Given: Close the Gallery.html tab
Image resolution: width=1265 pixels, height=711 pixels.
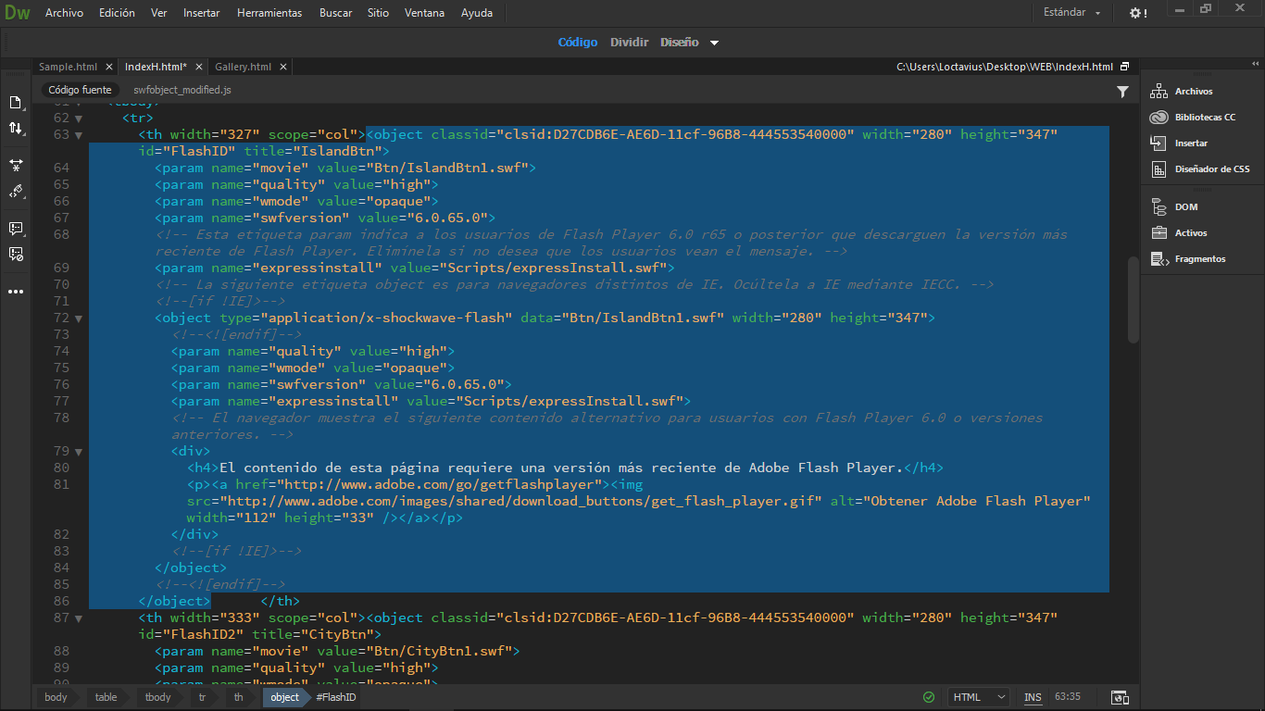Looking at the screenshot, I should pyautogui.click(x=282, y=67).
